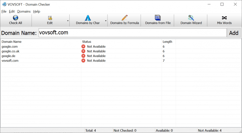Click the Domain Name input field
Screen dimensions: 242x133
point(132,33)
